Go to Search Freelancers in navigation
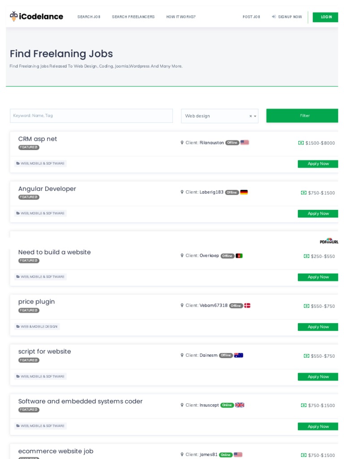Viewport: 344px width, 459px height. click(x=133, y=17)
